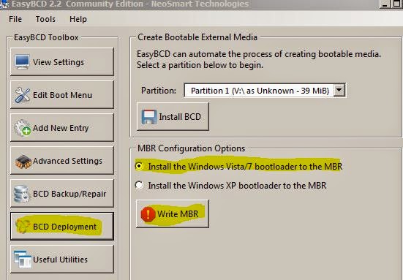The image size is (403, 280).
Task: Click text 'Install the Windows Vista/7 bootloader to the MBR'
Action: tap(245, 167)
